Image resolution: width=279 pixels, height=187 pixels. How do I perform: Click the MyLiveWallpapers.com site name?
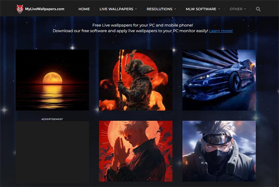pos(45,9)
